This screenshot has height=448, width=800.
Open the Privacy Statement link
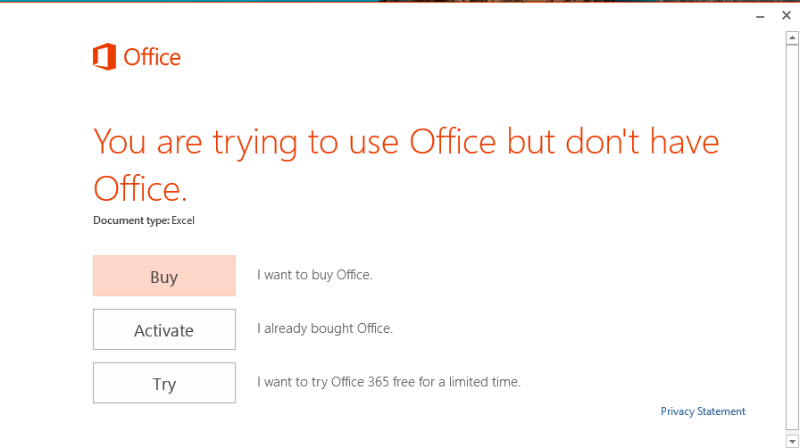pos(703,411)
